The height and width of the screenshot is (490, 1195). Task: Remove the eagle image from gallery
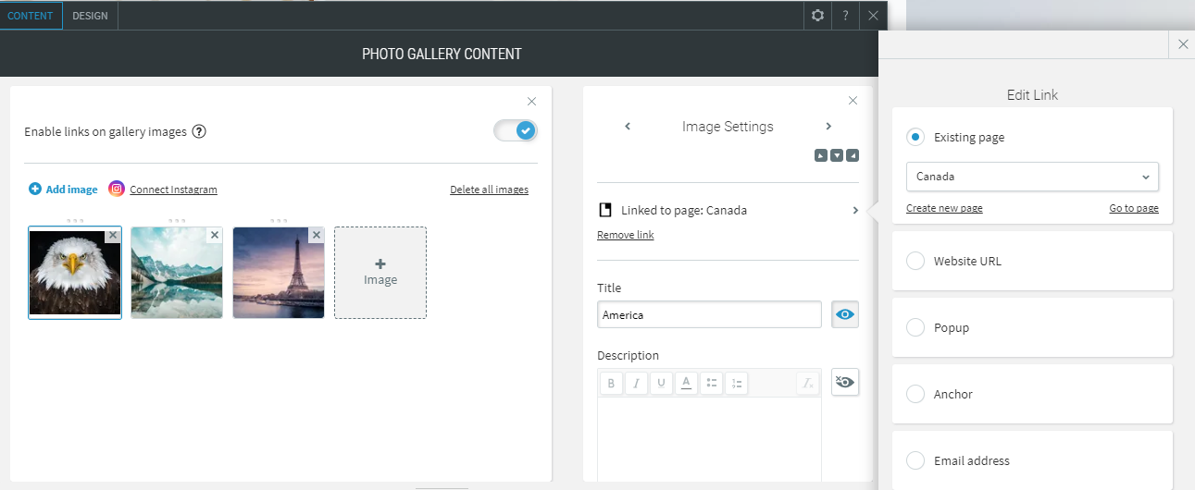(x=113, y=236)
